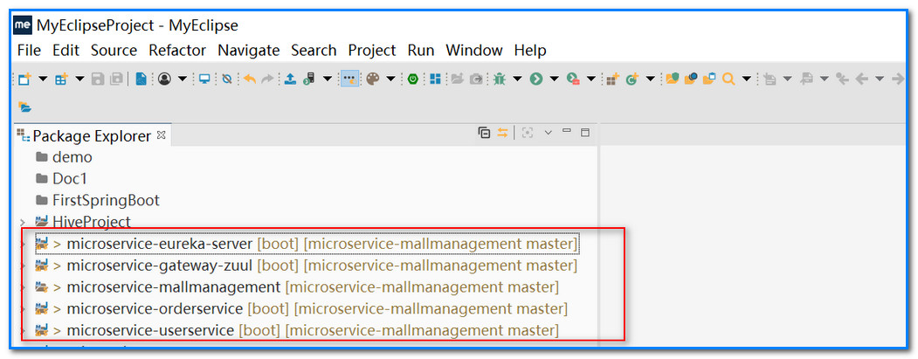Open the dropdown beside New Java Class
Screen dimensions: 918x359
coord(650,79)
